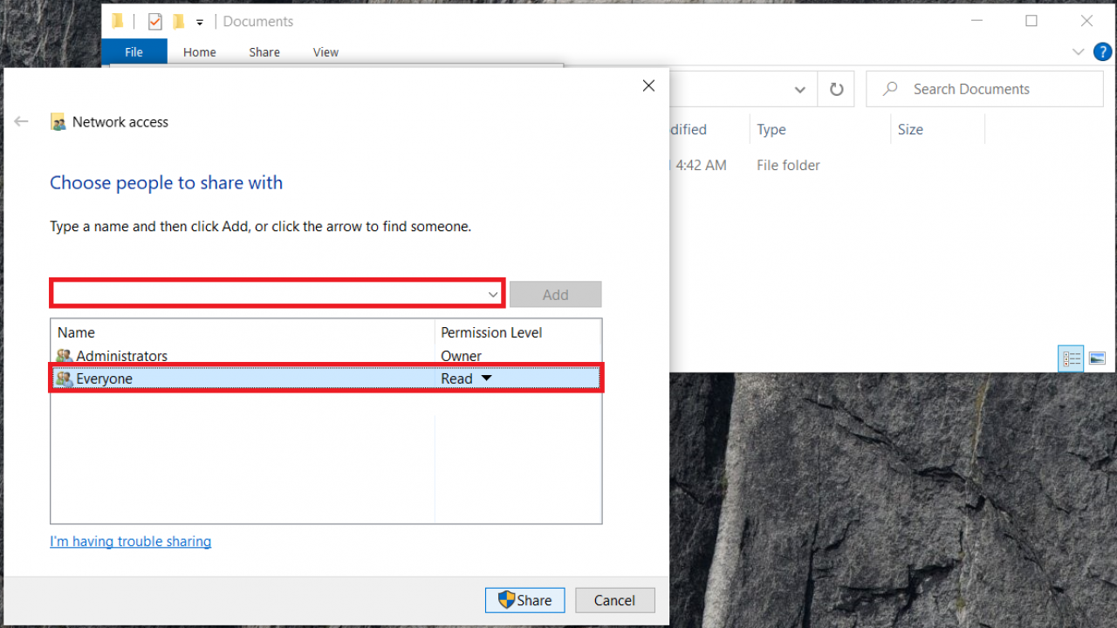Maximize the Documents Explorer window
1117x628 pixels.
[x=1031, y=21]
